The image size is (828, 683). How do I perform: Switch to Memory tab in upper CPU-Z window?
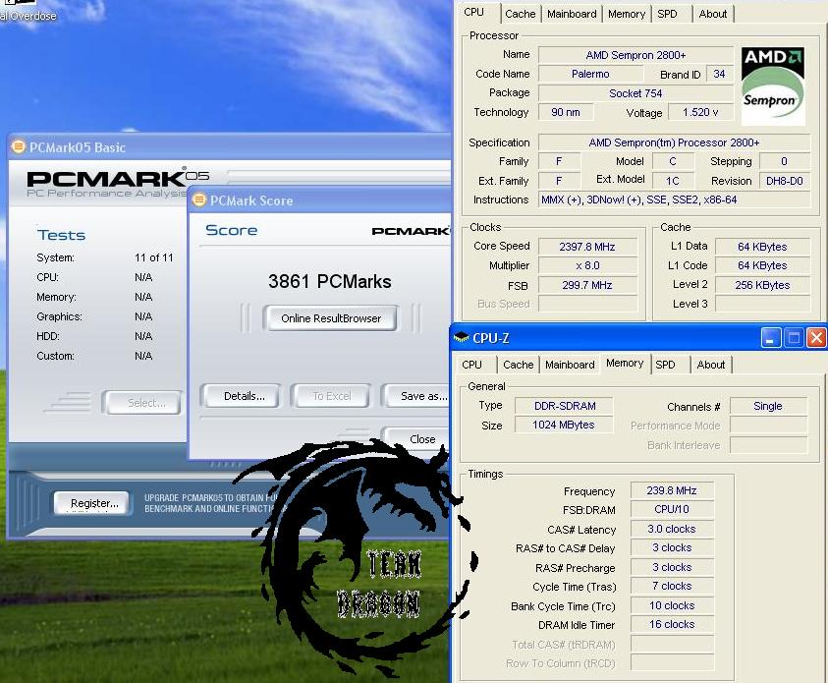point(627,15)
